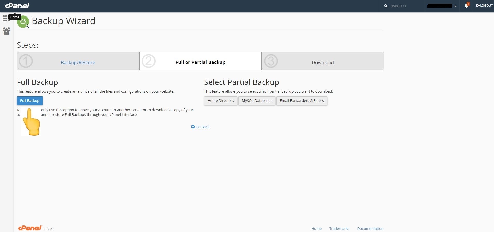This screenshot has height=232, width=494.
Task: Open User Manager people icon in sidebar
Action: pyautogui.click(x=6, y=31)
